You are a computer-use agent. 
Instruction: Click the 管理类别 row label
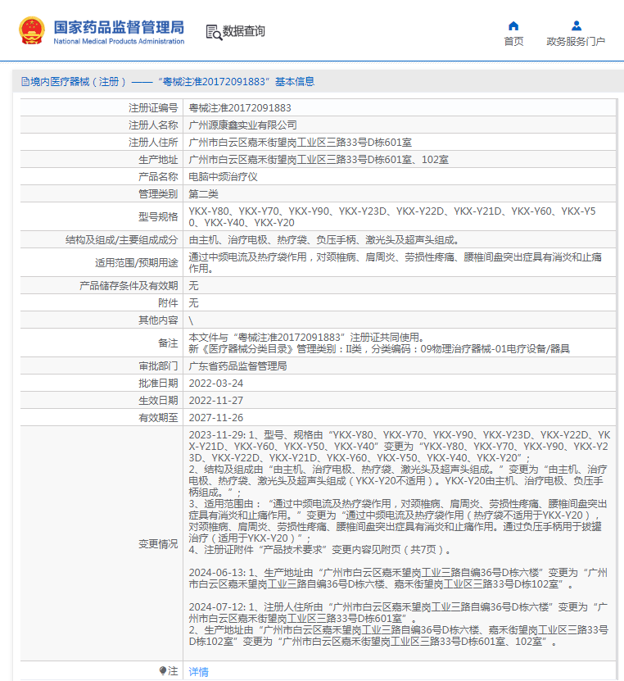158,194
